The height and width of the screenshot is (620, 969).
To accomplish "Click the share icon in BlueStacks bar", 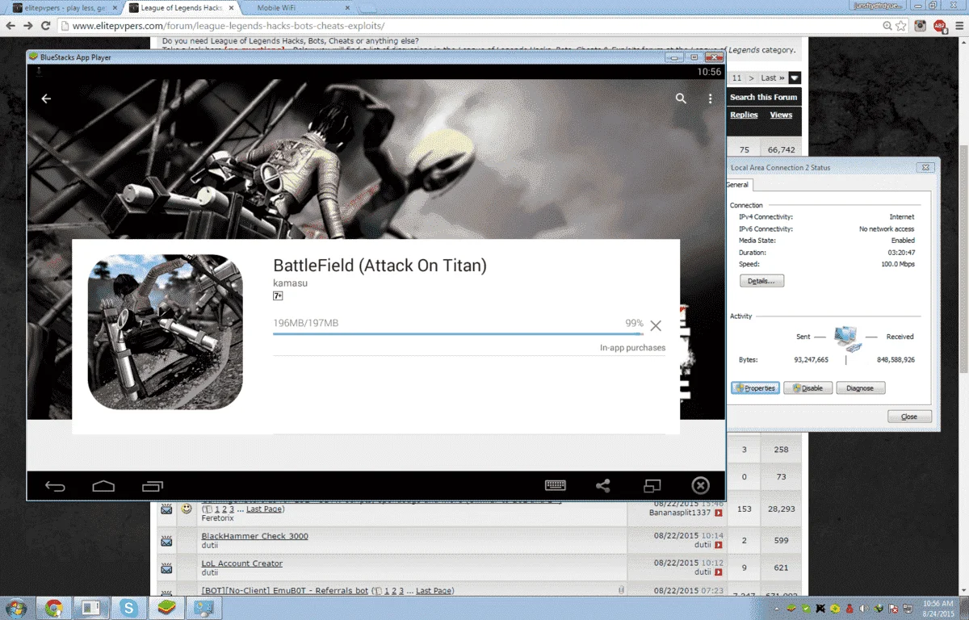I will [x=603, y=485].
